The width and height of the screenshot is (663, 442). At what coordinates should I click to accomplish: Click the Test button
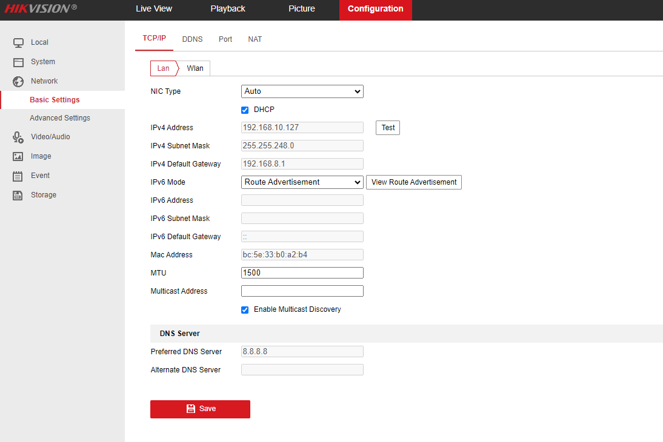point(387,127)
